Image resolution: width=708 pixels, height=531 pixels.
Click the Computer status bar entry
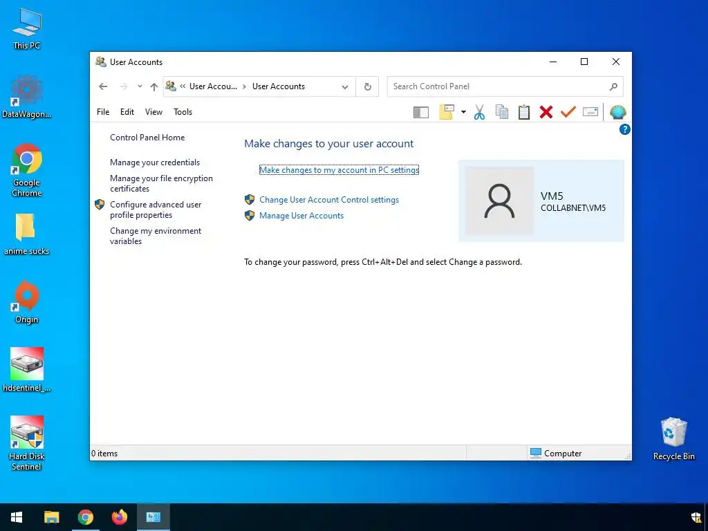pos(556,454)
